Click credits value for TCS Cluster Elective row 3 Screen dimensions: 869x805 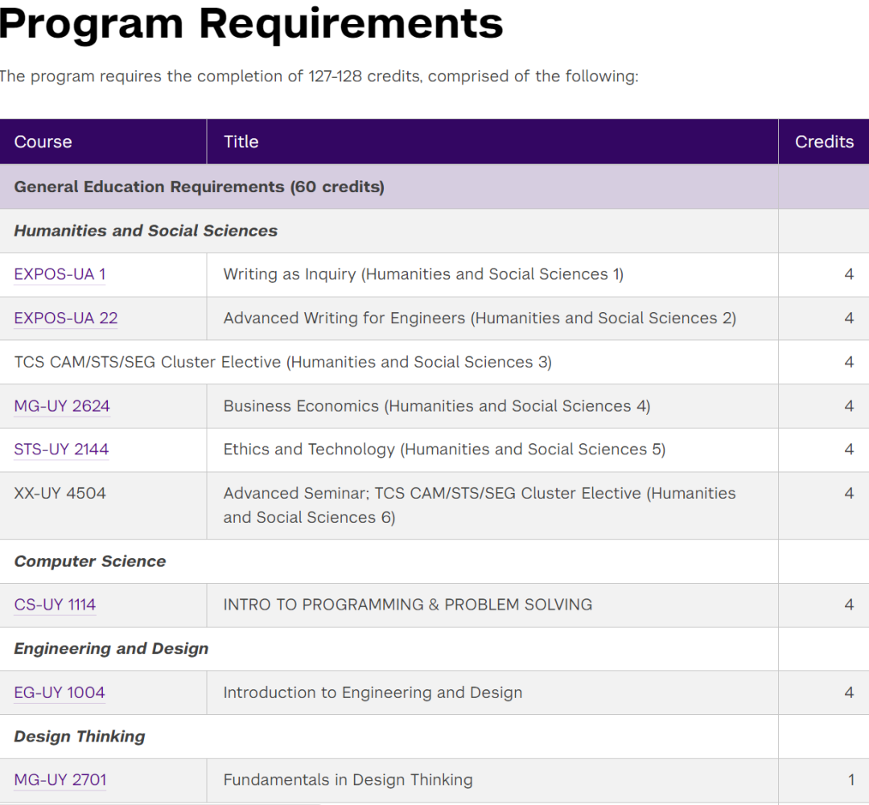[x=849, y=363]
